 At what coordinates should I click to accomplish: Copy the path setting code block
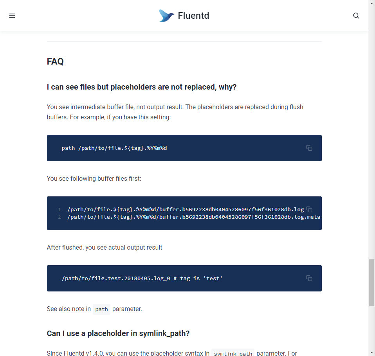[x=309, y=148]
